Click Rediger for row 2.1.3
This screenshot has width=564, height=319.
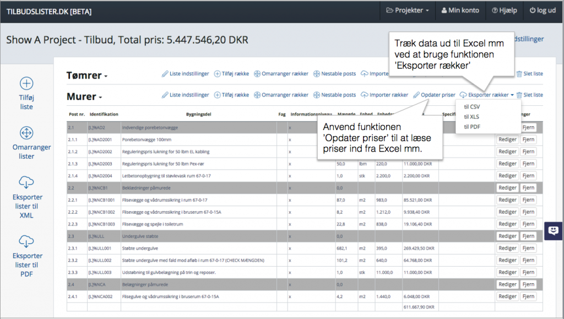tap(507, 164)
